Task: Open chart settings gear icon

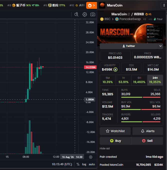Action: pyautogui.click(x=85, y=14)
